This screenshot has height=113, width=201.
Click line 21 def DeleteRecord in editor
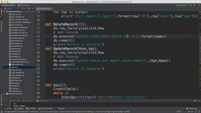[66, 24]
